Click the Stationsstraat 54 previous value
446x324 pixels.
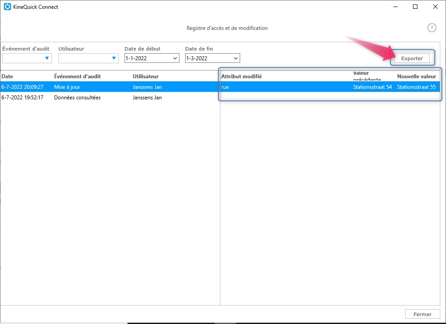[x=373, y=87]
